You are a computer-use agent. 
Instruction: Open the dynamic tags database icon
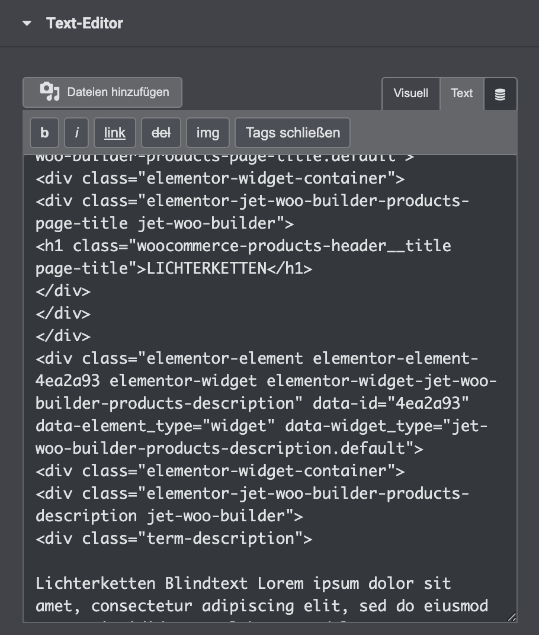pos(500,94)
